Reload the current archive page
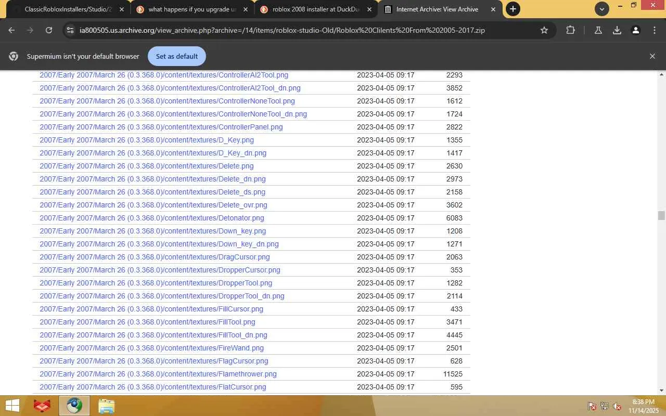This screenshot has height=416, width=666. point(49,30)
